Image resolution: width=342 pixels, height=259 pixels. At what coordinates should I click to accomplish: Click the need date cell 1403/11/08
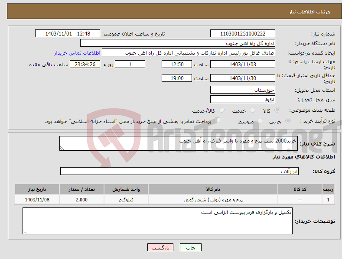37,200
